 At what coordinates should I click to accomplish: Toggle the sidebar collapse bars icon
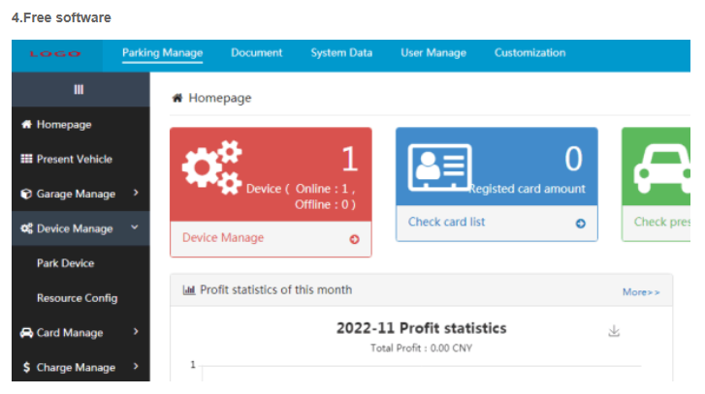tap(80, 89)
